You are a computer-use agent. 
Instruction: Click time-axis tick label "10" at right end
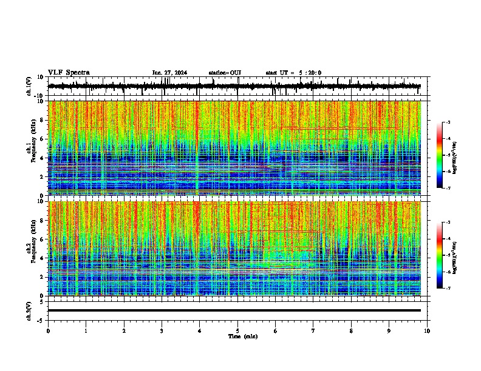click(x=427, y=331)
